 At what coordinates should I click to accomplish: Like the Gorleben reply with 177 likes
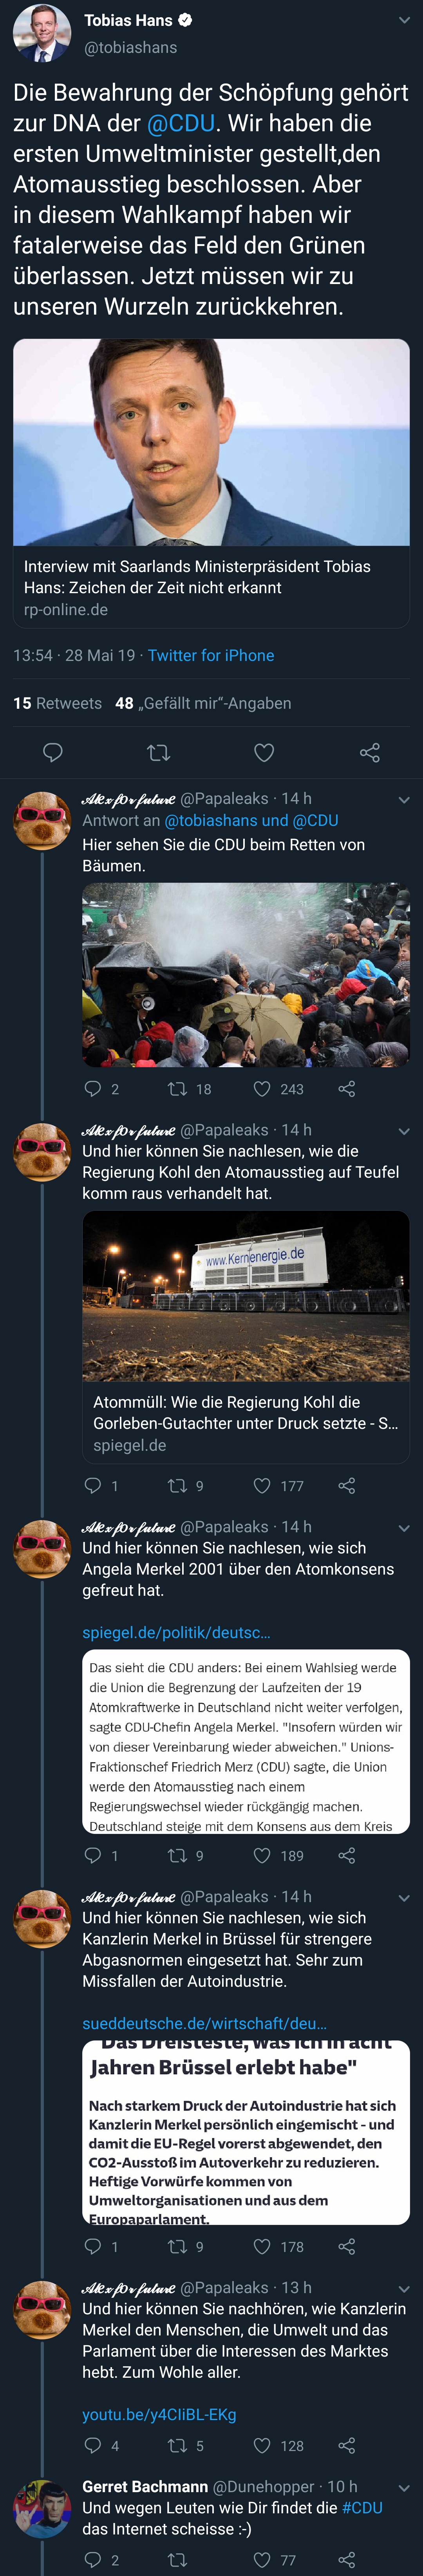(x=262, y=1486)
